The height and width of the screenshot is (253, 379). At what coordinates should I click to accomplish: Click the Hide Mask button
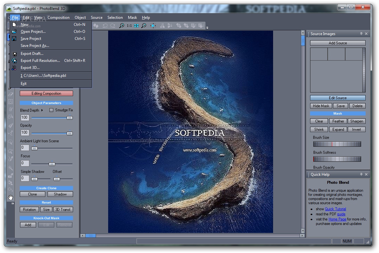(321, 106)
